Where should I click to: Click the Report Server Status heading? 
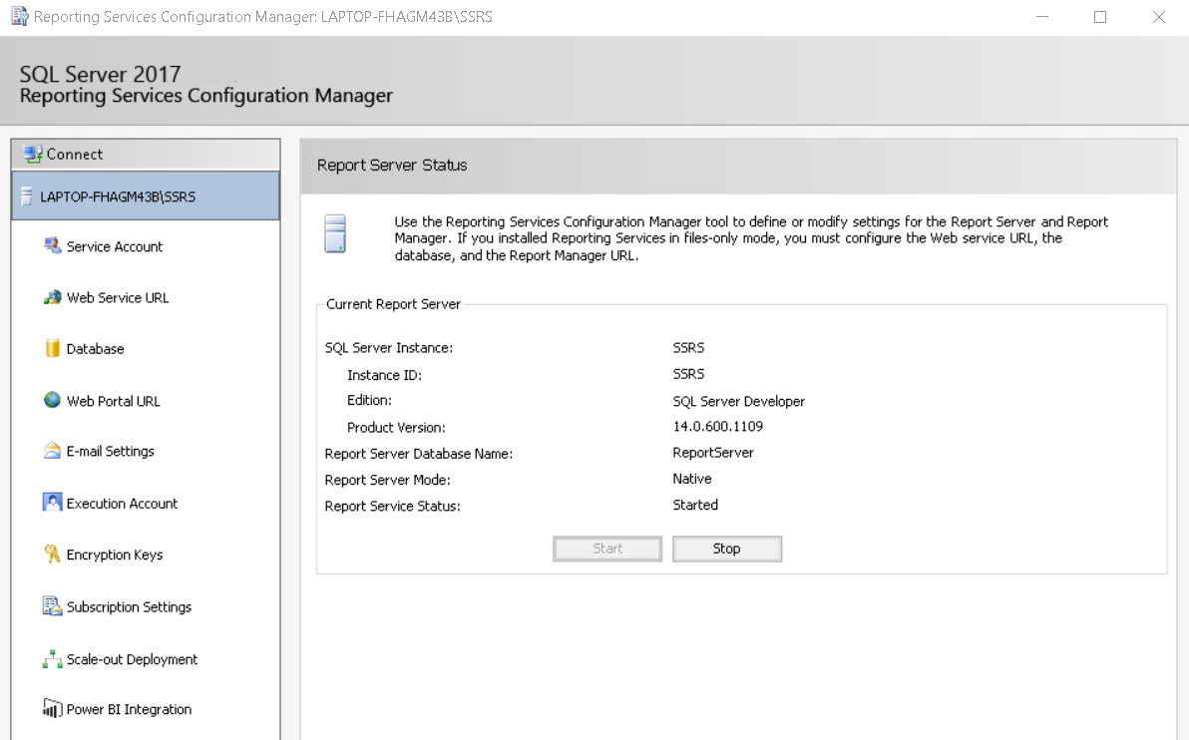[x=392, y=166]
